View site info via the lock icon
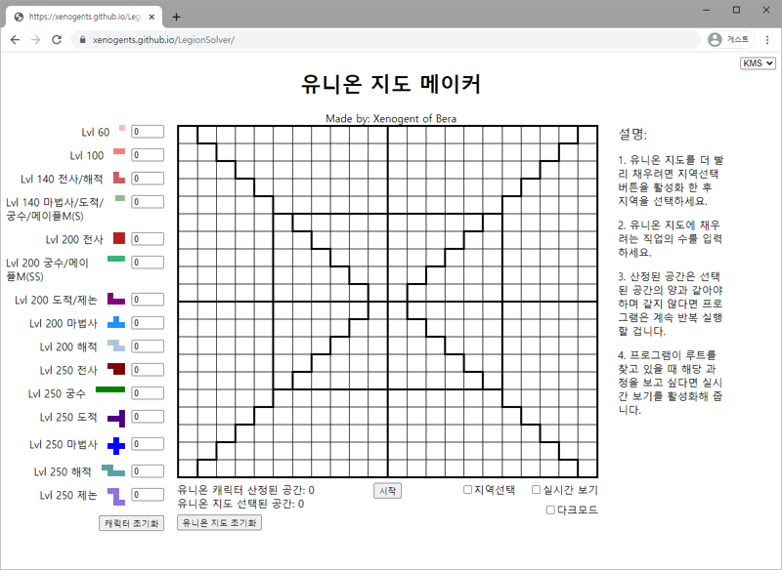 click(x=83, y=40)
